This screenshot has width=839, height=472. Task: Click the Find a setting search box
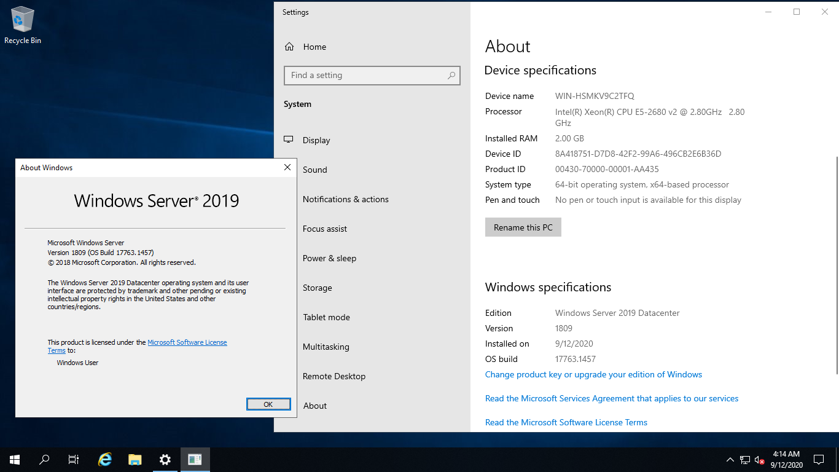[x=372, y=76]
